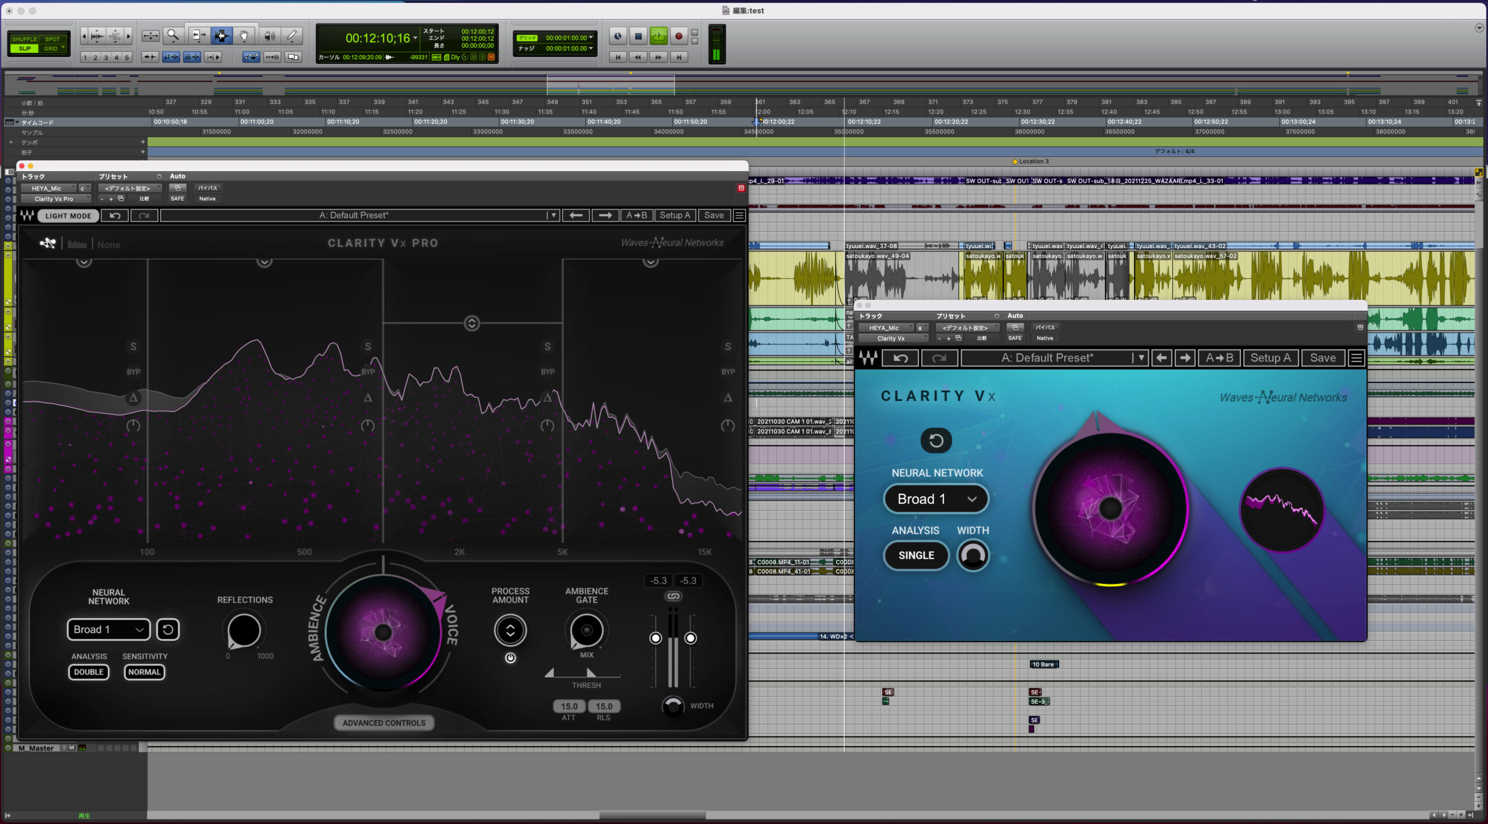The height and width of the screenshot is (824, 1488).
Task: Select the Grabber hand tool
Action: [x=244, y=37]
